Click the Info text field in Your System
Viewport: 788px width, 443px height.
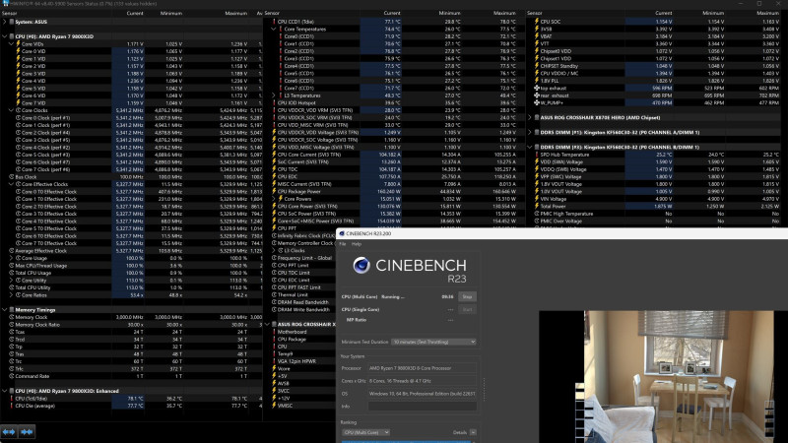click(423, 406)
